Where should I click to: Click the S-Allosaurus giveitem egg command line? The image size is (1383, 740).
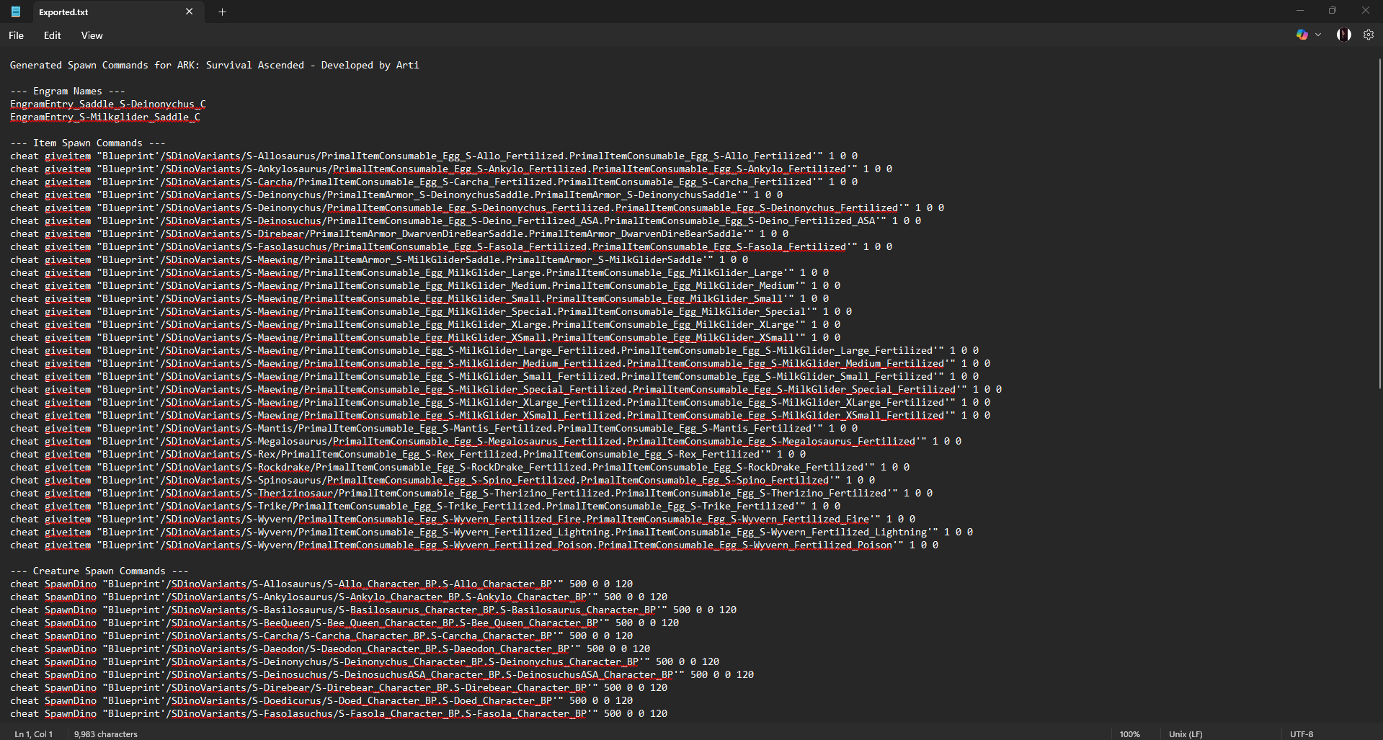tap(434, 156)
